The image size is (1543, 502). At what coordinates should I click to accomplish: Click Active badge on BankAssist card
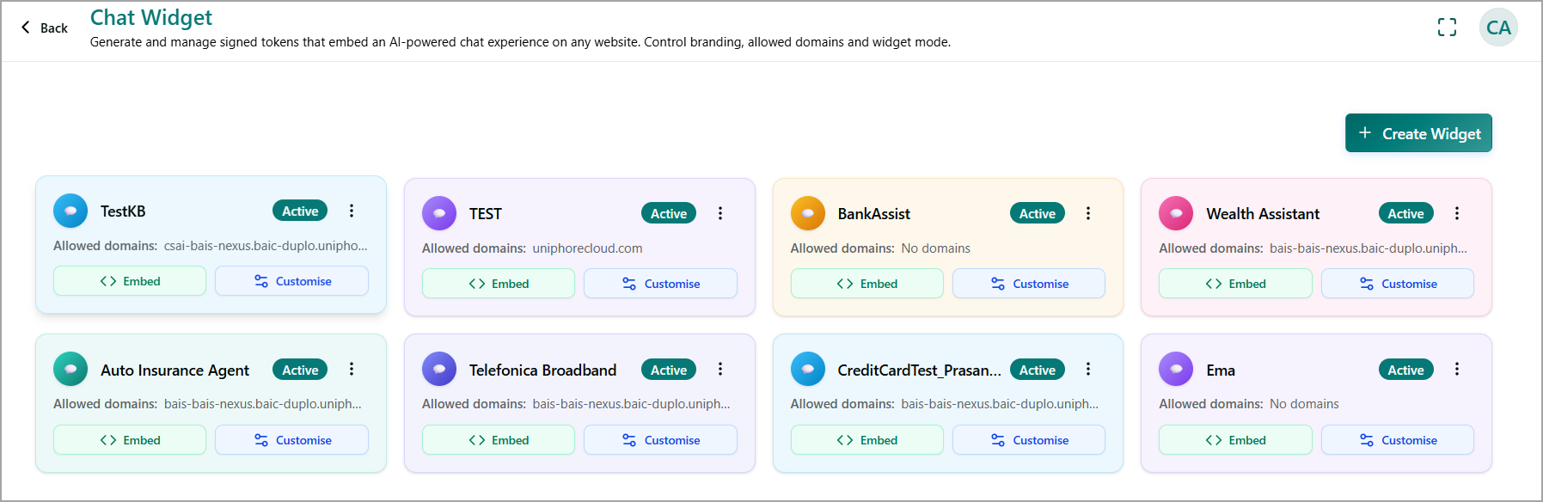tap(1038, 213)
